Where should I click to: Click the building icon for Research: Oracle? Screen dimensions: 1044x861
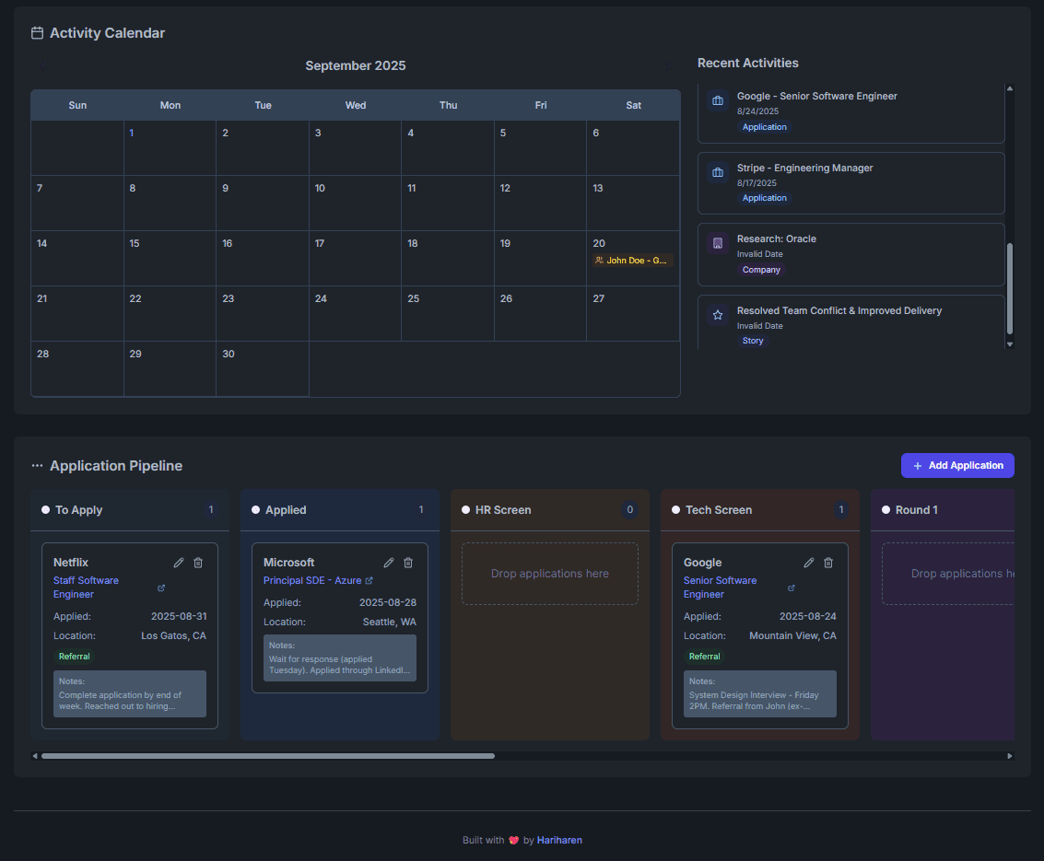click(718, 244)
